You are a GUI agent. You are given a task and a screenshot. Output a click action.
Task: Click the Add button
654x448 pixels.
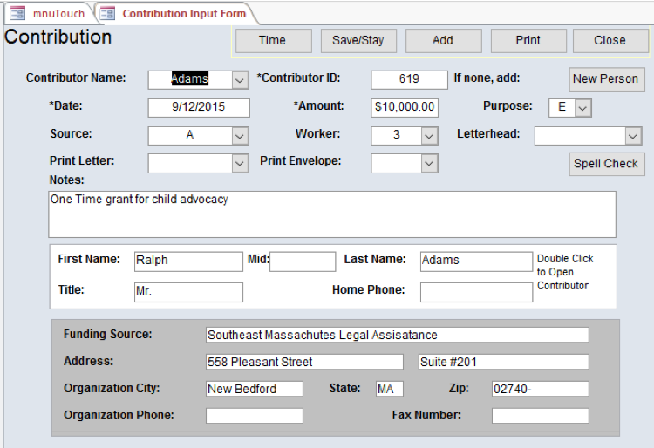pyautogui.click(x=443, y=40)
